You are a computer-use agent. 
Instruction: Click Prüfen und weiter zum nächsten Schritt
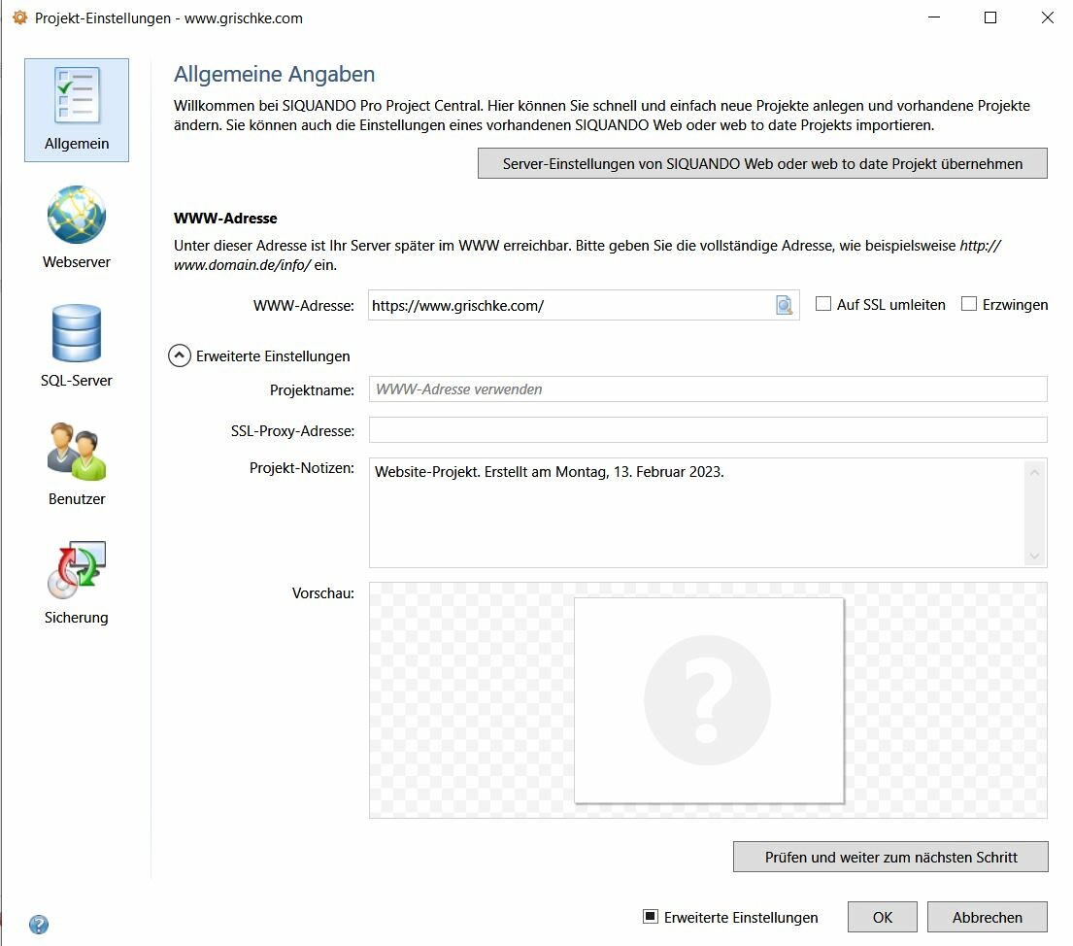coord(890,857)
